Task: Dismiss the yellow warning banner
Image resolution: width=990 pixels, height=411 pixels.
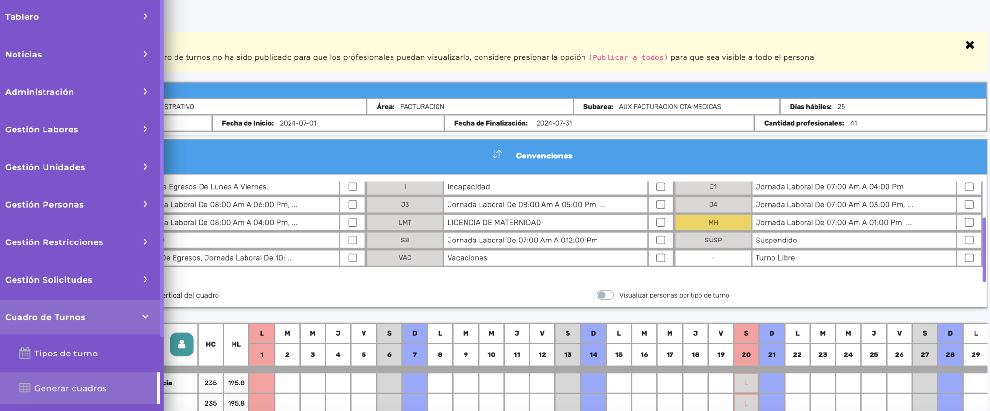Action: point(970,45)
